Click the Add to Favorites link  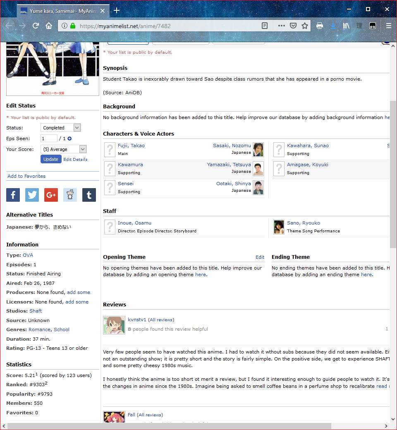tap(26, 176)
